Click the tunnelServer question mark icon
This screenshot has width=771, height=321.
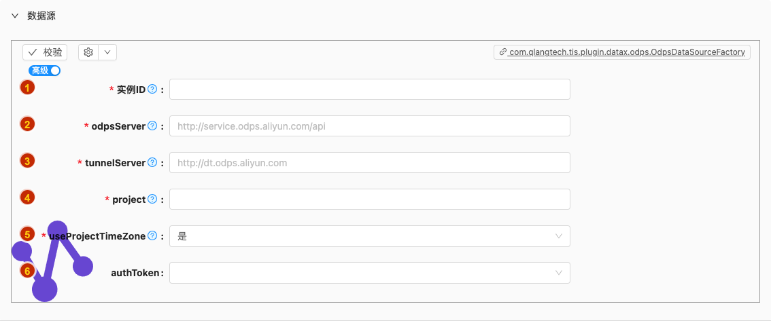(152, 162)
